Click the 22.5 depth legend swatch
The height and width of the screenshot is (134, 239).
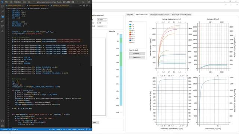[130, 41]
